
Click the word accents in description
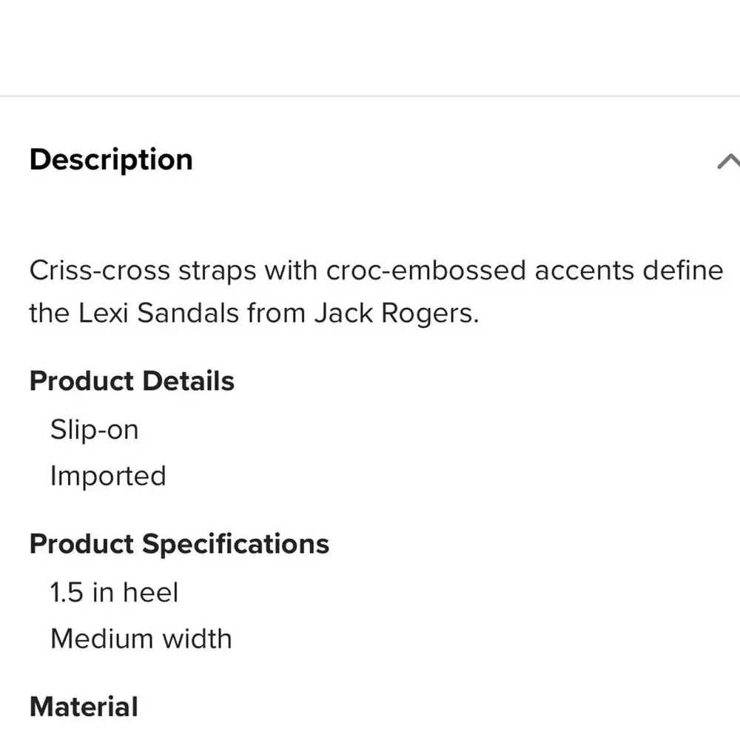click(x=584, y=271)
